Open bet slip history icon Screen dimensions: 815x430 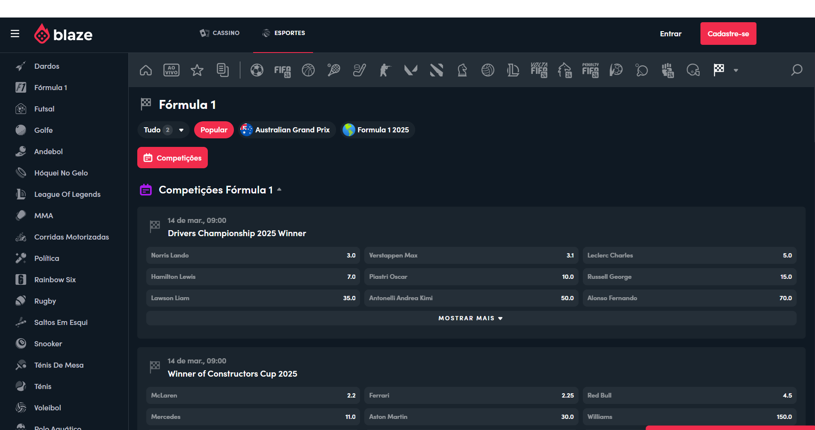click(x=223, y=70)
